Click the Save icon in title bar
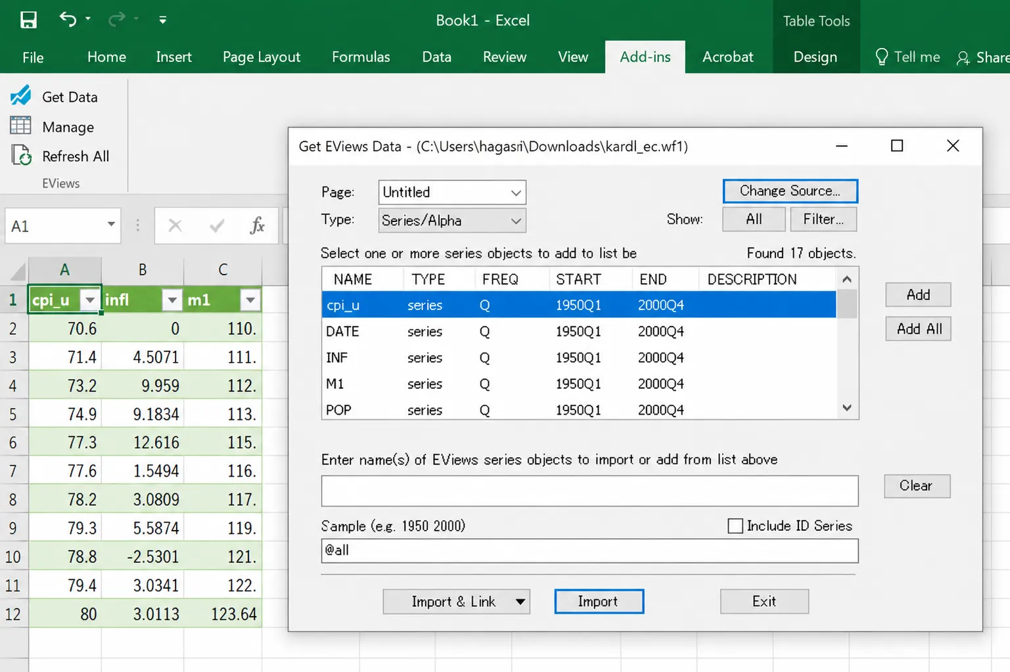The height and width of the screenshot is (672, 1010). tap(28, 20)
